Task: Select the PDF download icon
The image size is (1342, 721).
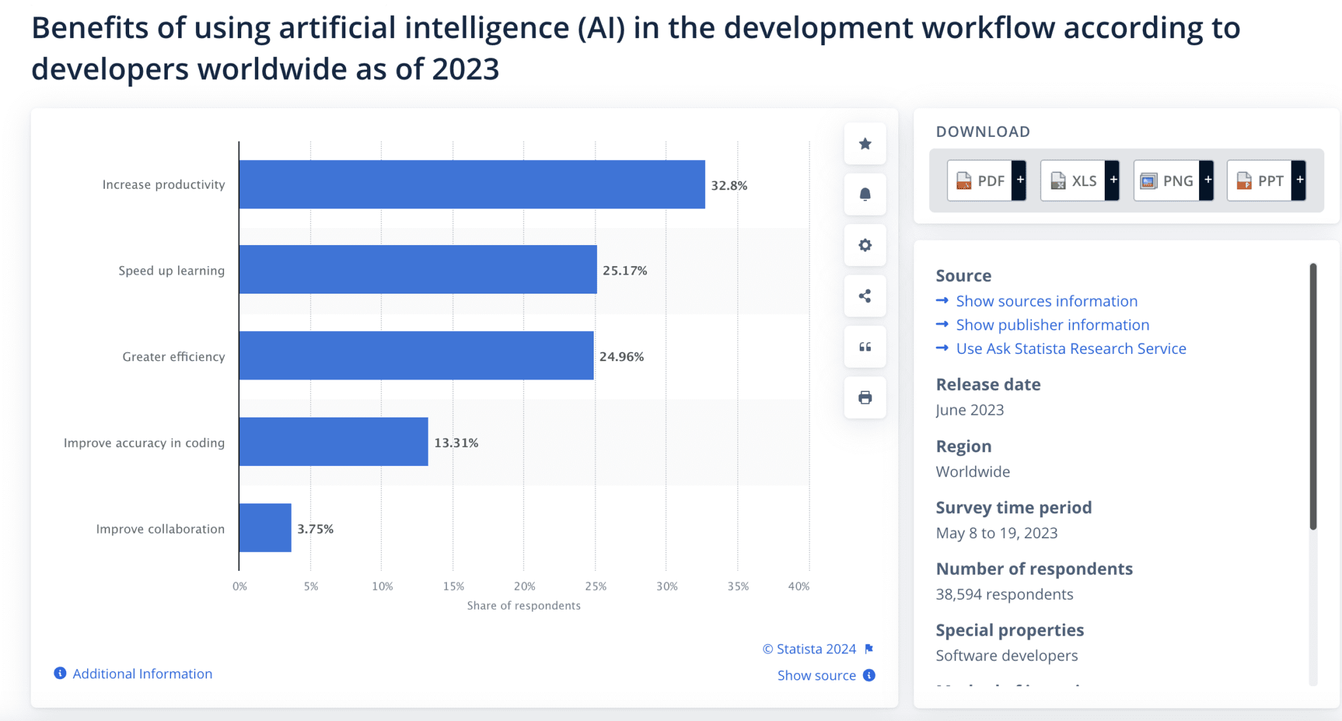Action: [963, 180]
